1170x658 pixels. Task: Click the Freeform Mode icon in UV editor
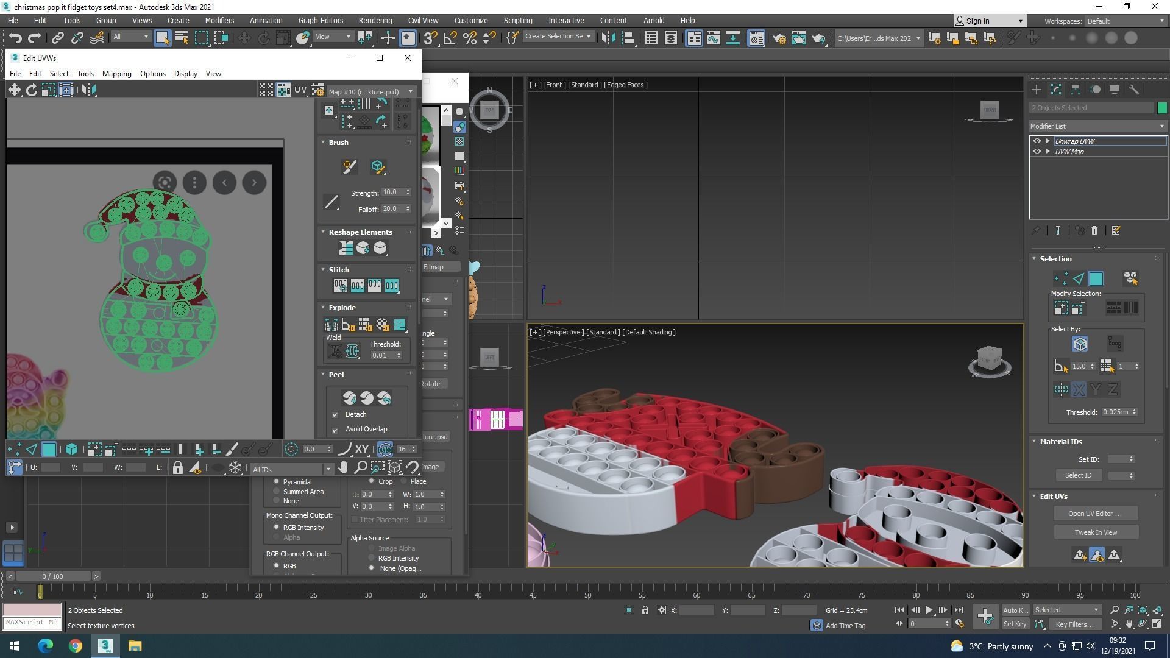coord(66,90)
